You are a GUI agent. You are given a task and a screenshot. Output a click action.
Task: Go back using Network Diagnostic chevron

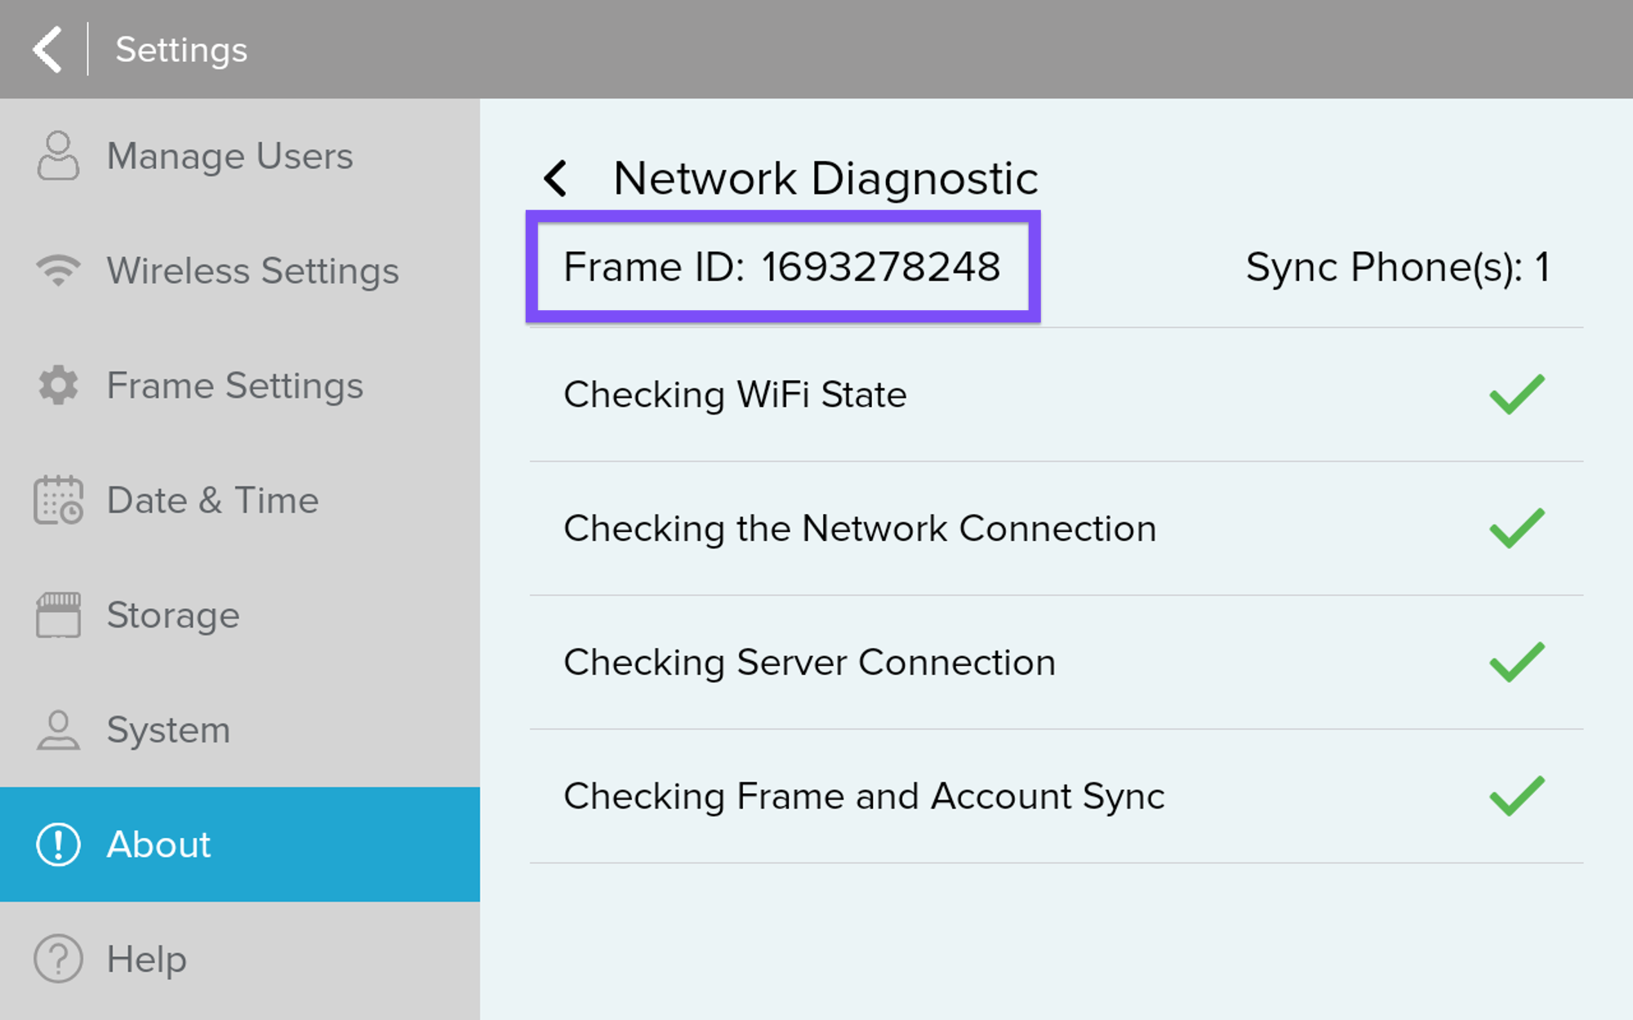pos(556,178)
